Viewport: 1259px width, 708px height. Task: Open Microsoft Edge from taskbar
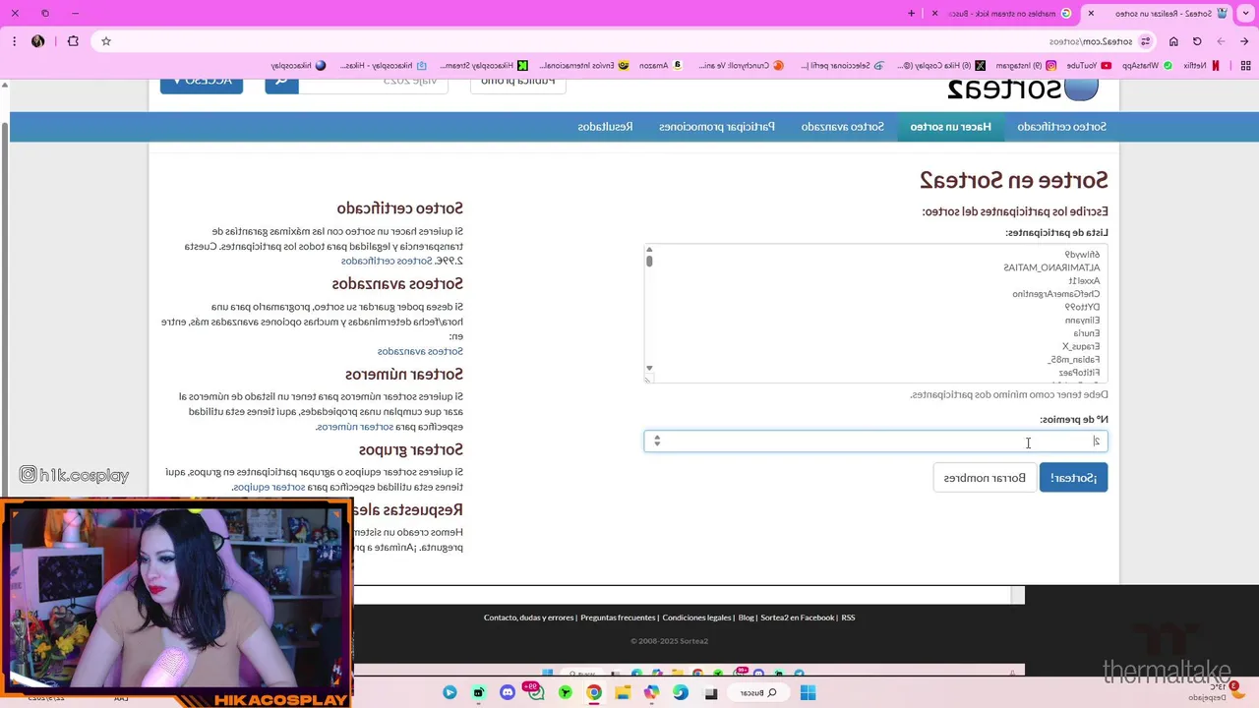[681, 693]
